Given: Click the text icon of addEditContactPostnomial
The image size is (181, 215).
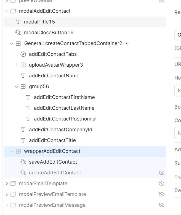Looking at the screenshot, I should pyautogui.click(x=28, y=119).
